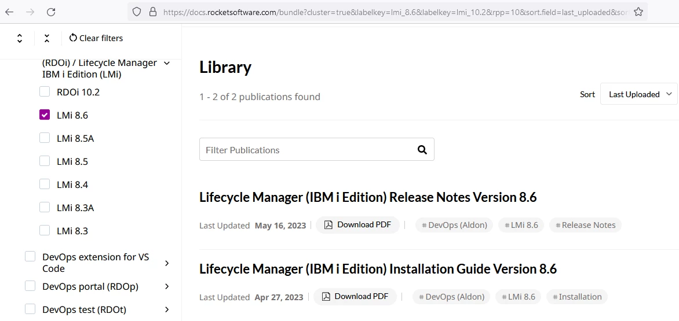This screenshot has height=321, width=679.
Task: Click the Release Notes tag
Action: click(x=586, y=225)
